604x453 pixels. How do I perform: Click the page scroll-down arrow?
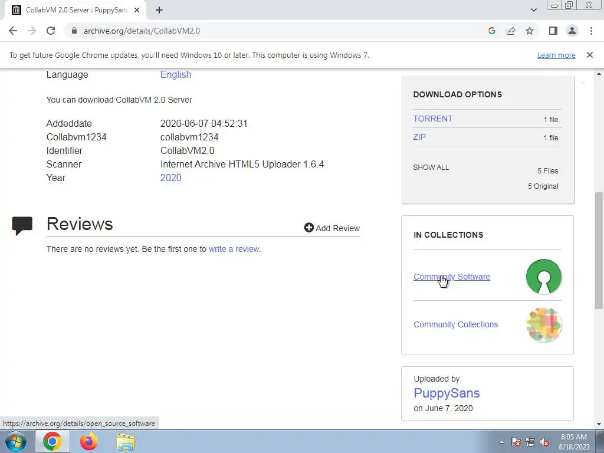point(599,424)
